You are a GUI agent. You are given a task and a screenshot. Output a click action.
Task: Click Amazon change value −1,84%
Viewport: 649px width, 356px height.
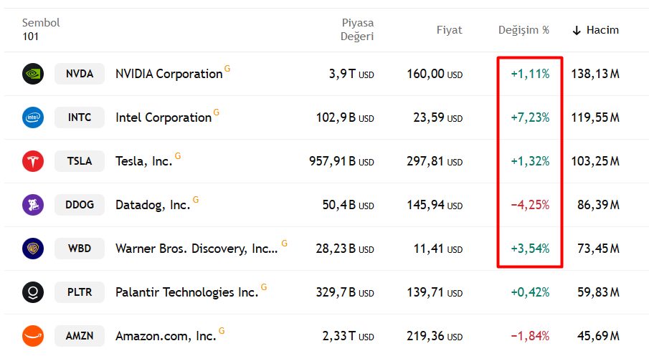click(530, 336)
